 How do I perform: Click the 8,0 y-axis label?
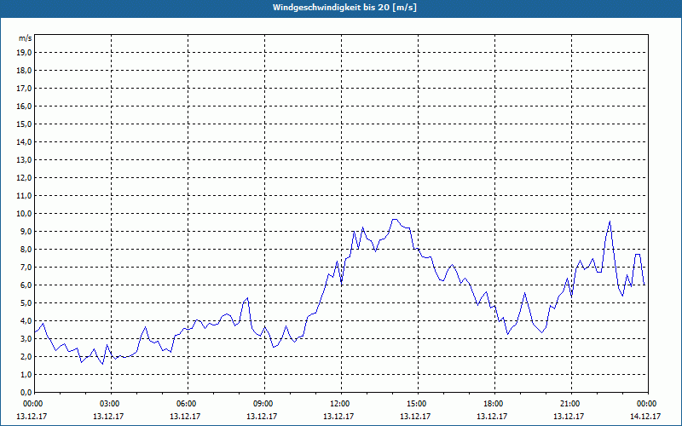point(26,249)
